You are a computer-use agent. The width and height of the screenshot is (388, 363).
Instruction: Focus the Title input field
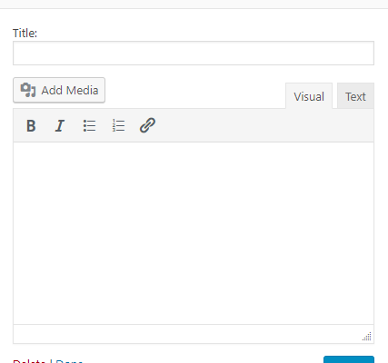pos(194,53)
